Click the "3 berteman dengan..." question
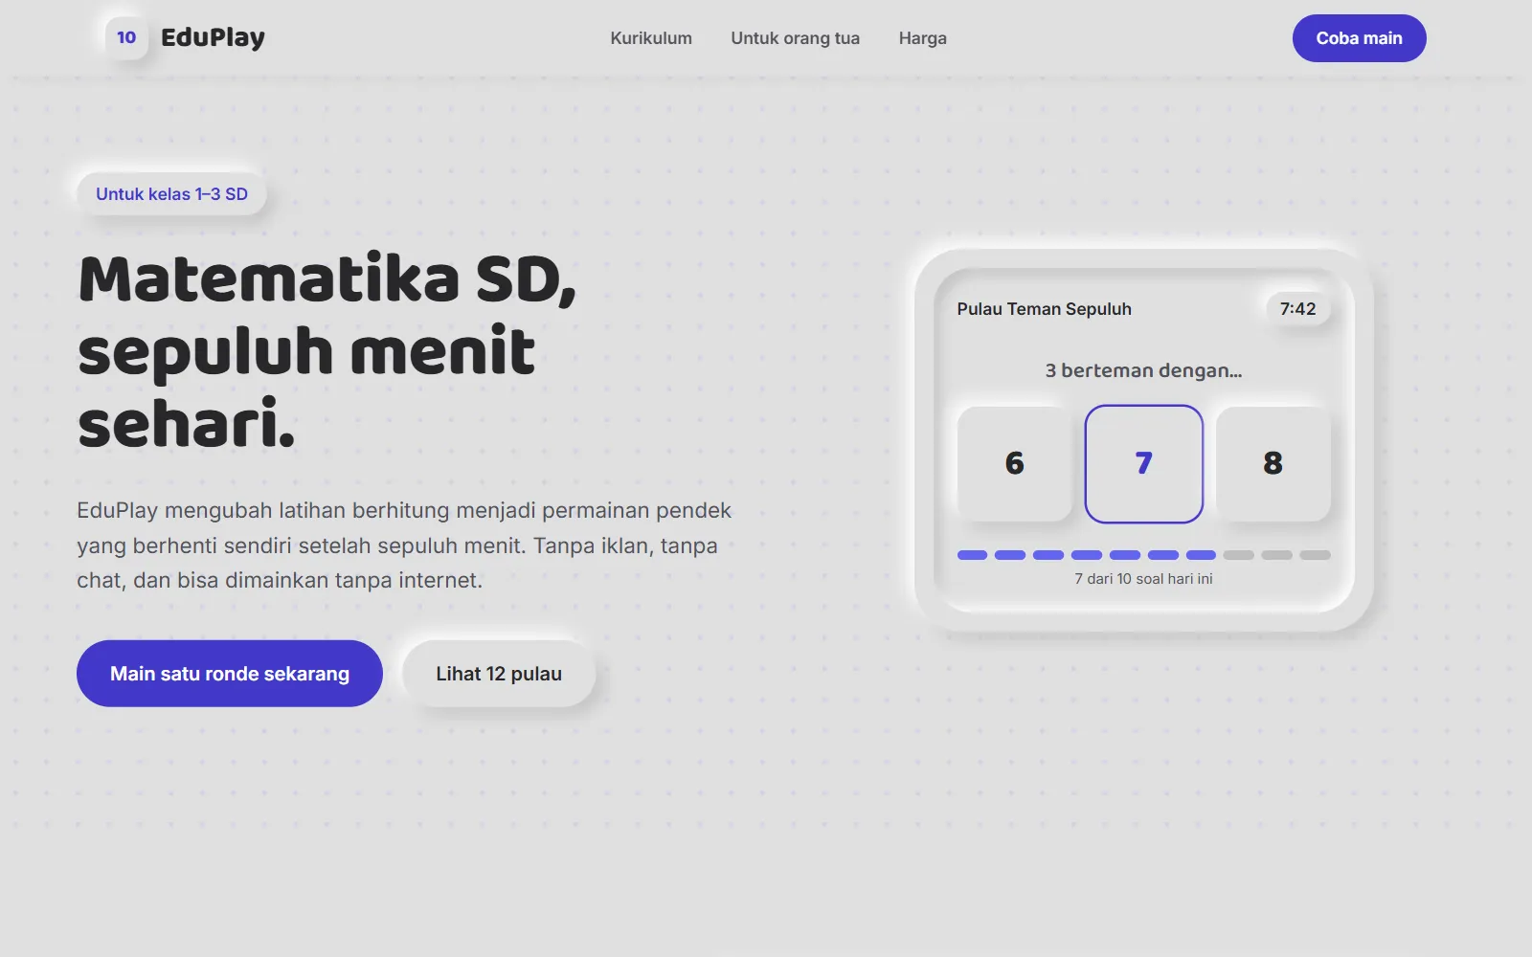 click(x=1143, y=370)
